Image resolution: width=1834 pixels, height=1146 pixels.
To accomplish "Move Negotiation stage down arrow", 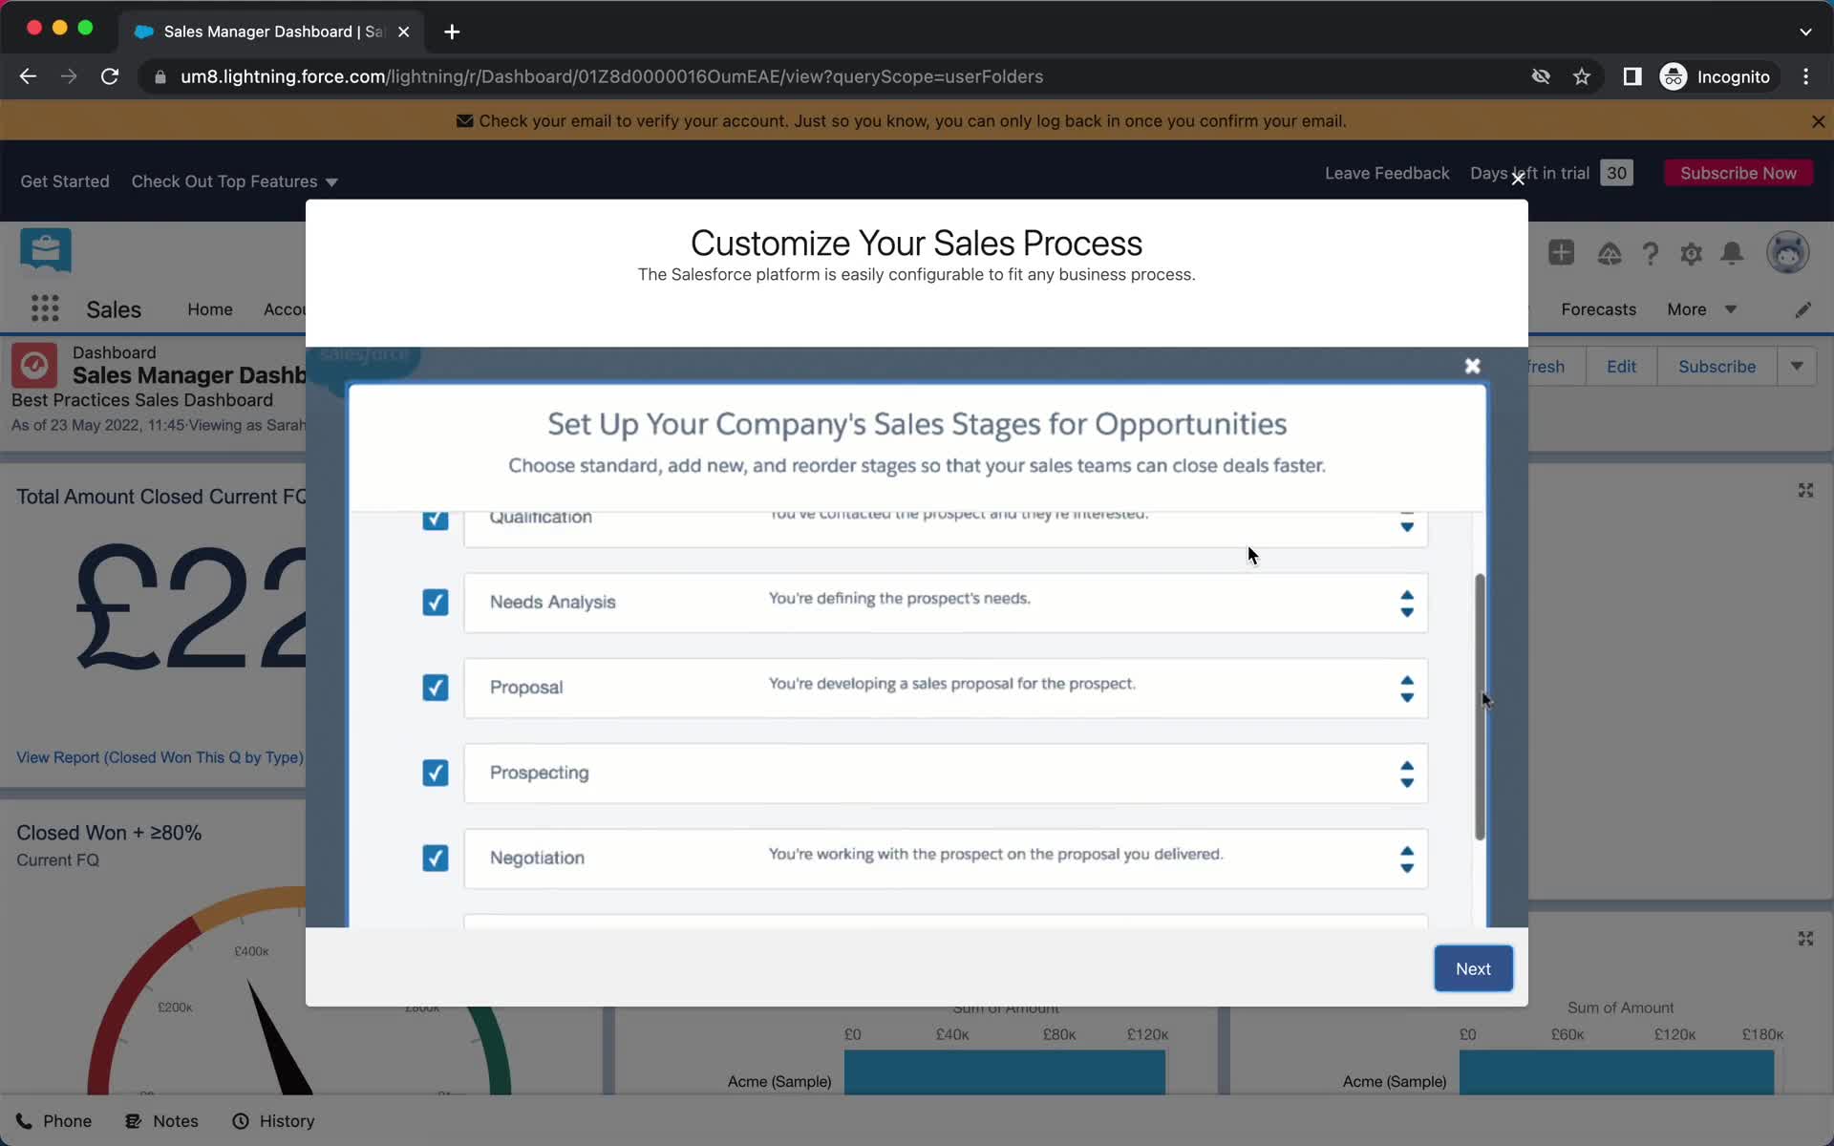I will point(1407,867).
